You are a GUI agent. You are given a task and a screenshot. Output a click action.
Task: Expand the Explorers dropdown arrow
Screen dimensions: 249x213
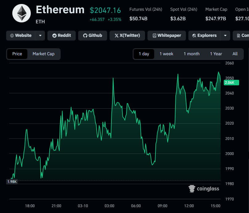click(x=225, y=36)
